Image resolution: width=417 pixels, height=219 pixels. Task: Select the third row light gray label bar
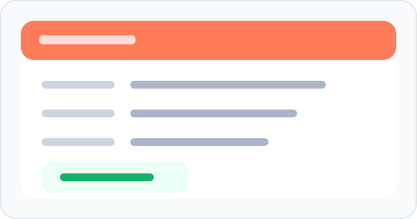pos(78,142)
